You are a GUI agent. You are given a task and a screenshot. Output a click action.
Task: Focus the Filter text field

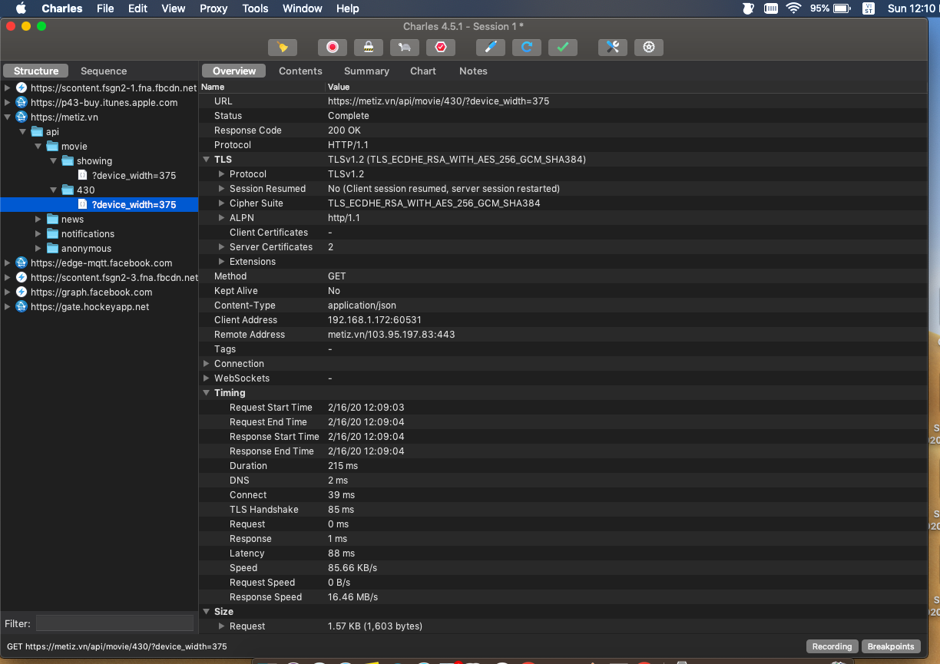click(x=115, y=623)
